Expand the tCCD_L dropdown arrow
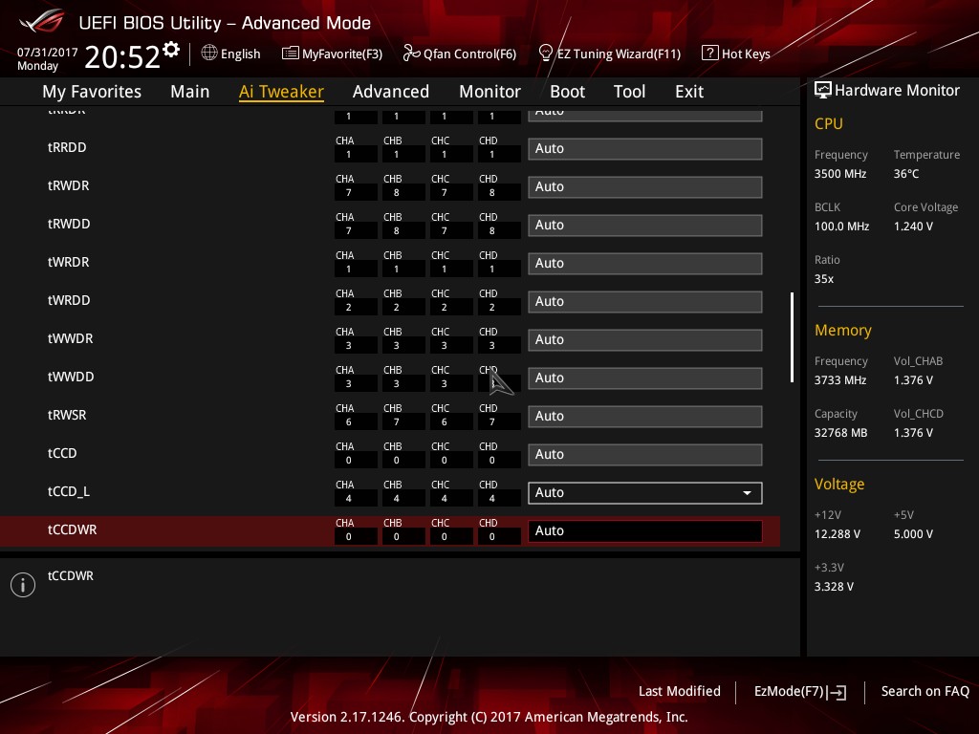This screenshot has width=979, height=734. [747, 493]
